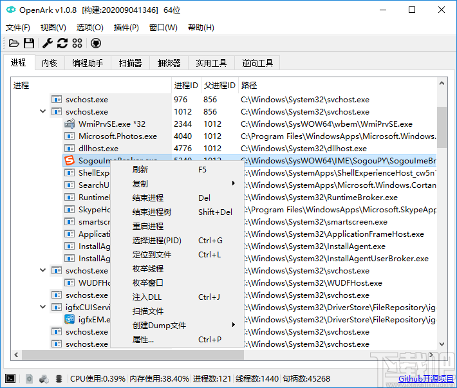This screenshot has width=457, height=388.
Task: Switch to the 扫描器 tab
Action: pos(130,63)
